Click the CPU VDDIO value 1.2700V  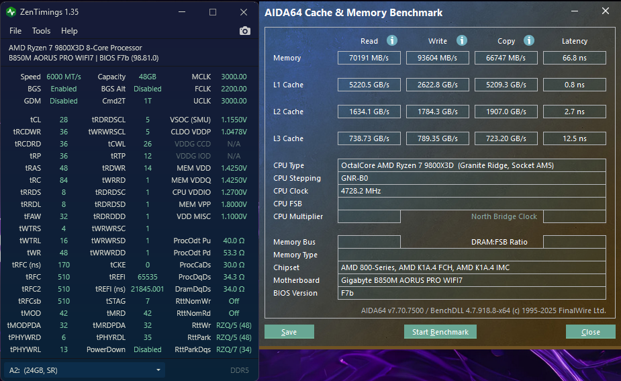(x=234, y=192)
